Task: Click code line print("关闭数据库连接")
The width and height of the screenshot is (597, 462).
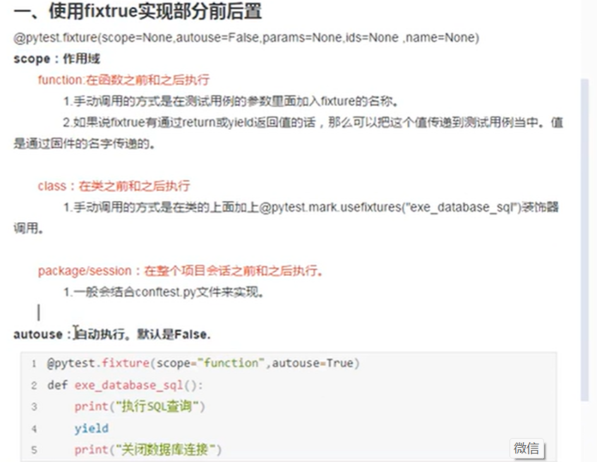Action: click(x=147, y=450)
